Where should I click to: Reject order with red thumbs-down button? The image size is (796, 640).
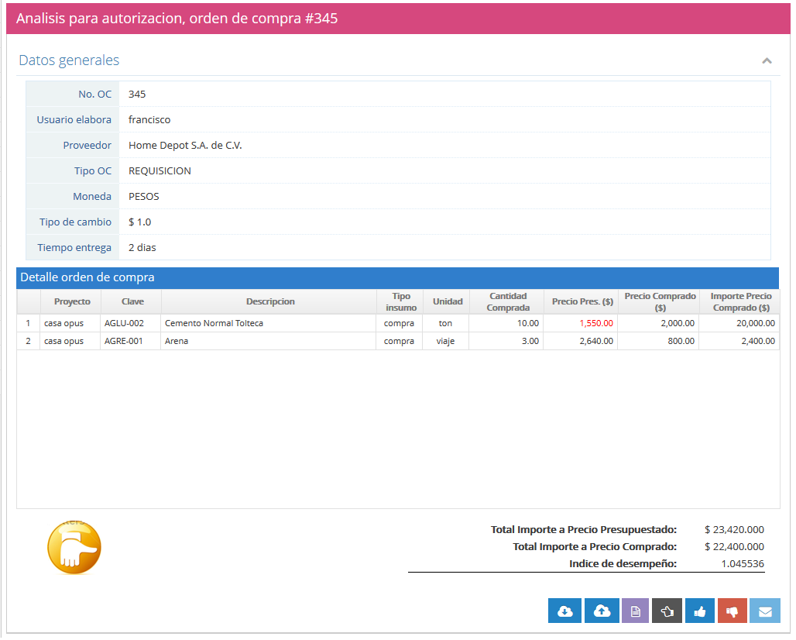pyautogui.click(x=733, y=611)
